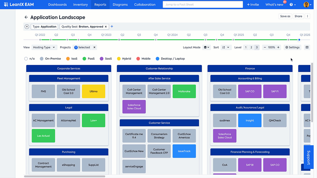
Task: Open the Inventory menu
Action: click(81, 4)
